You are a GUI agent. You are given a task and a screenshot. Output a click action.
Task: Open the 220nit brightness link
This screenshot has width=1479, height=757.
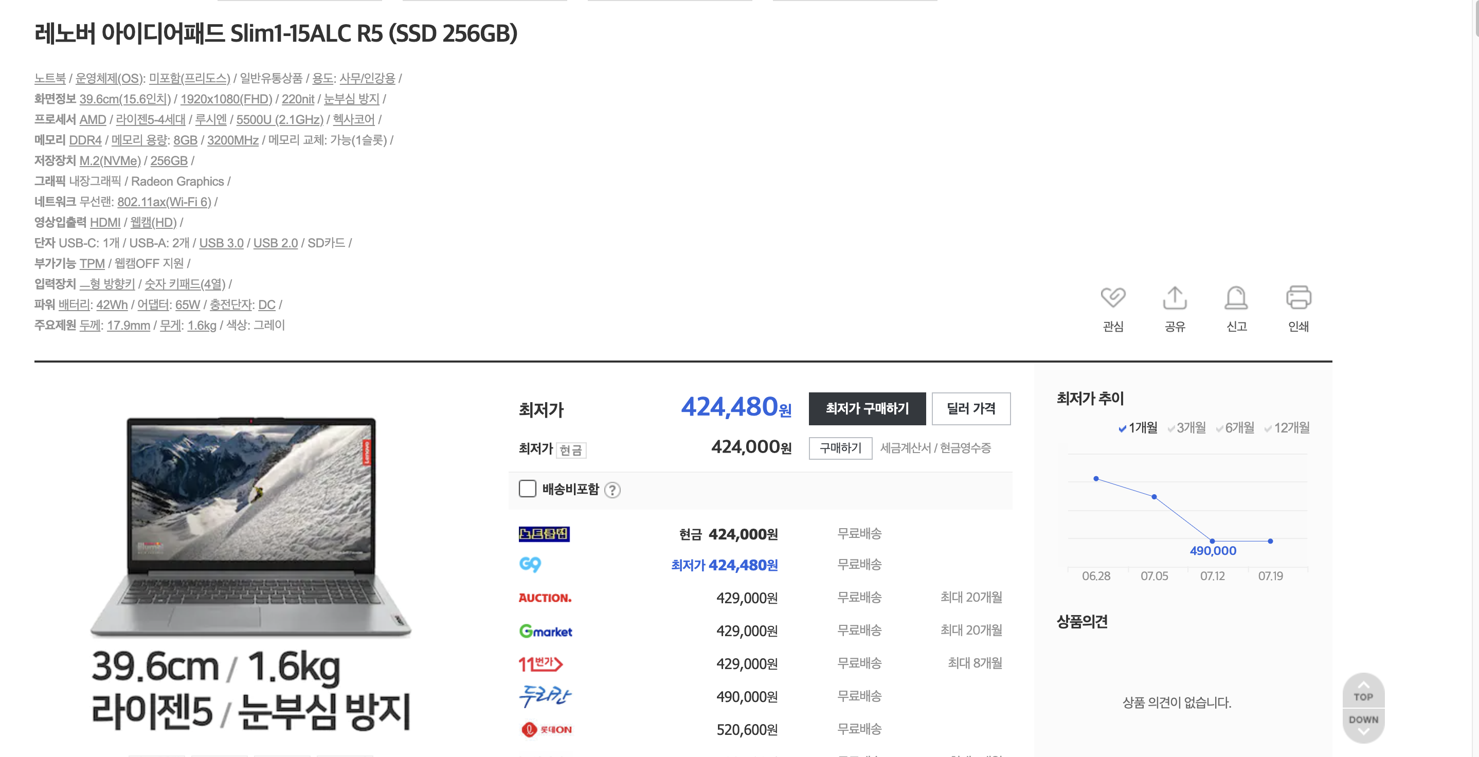[x=297, y=99]
